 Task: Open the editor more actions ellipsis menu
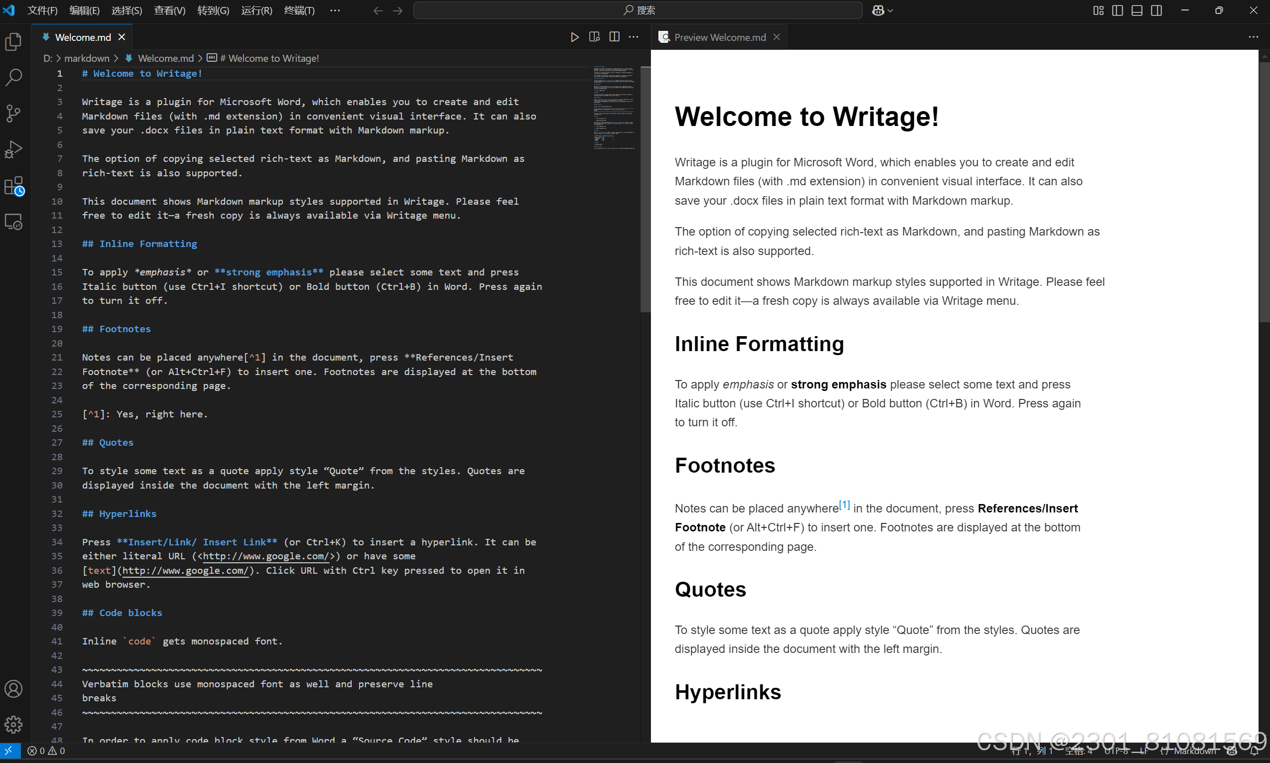[x=634, y=36]
